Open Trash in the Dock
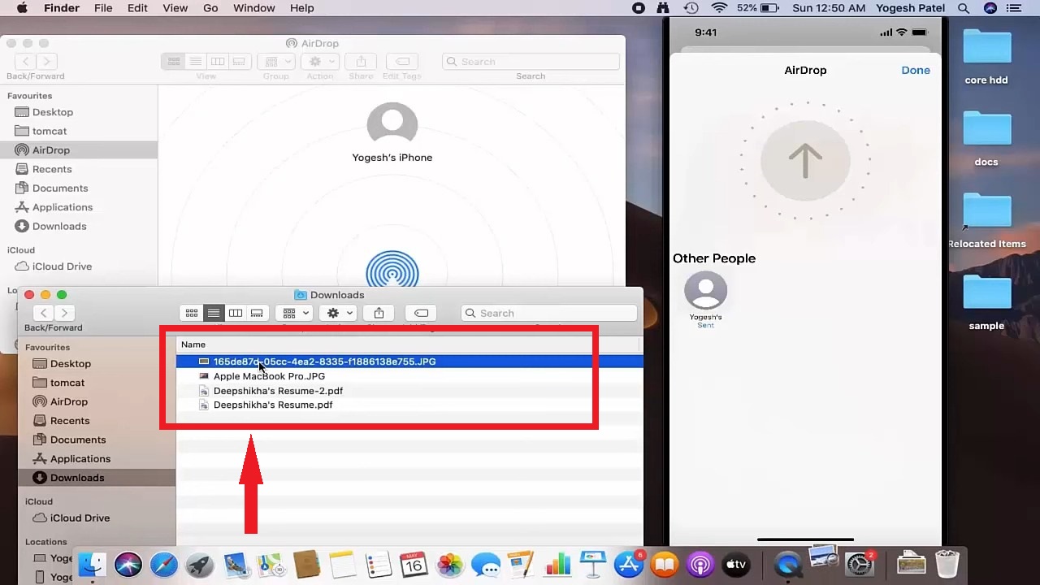Screen dimensions: 1040x585 tap(947, 564)
